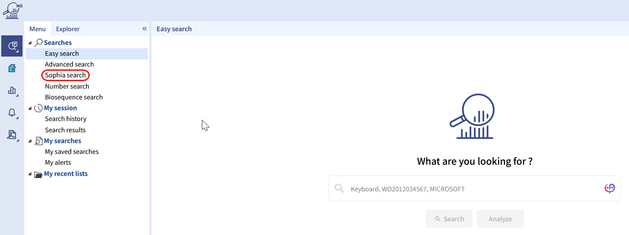Collapse the My searches tree section
629x235 pixels.
pos(30,141)
